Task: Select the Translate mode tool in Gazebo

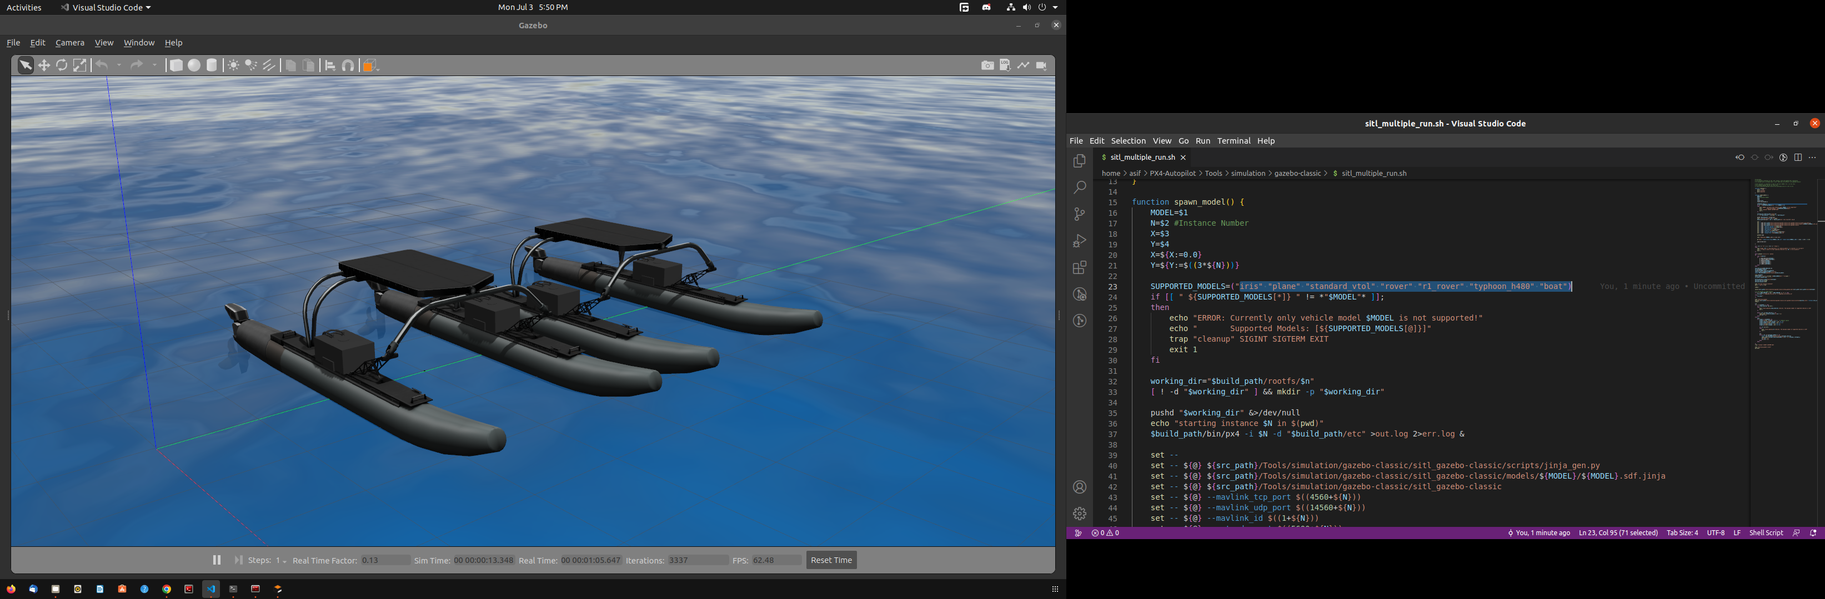Action: pos(44,65)
